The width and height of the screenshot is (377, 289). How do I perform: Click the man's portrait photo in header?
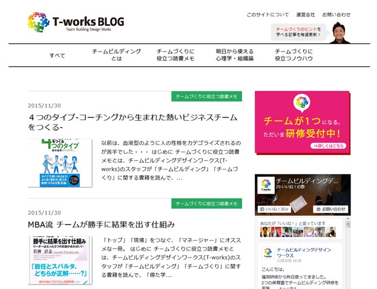(x=339, y=33)
